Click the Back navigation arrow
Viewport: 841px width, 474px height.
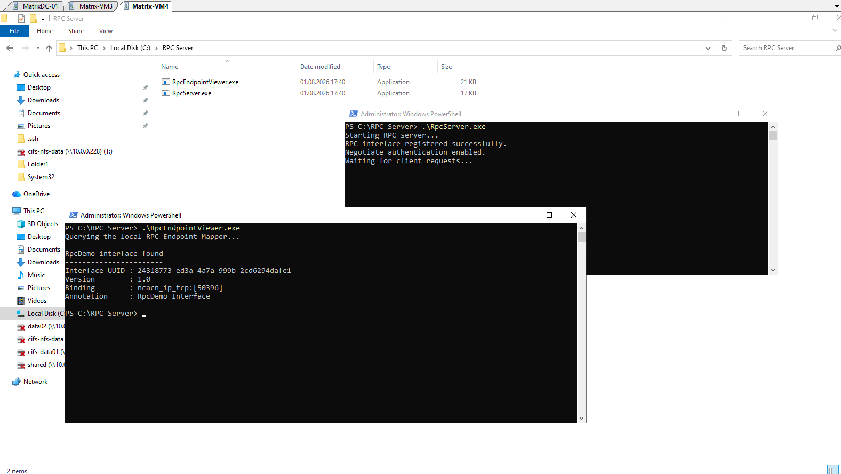pos(10,48)
